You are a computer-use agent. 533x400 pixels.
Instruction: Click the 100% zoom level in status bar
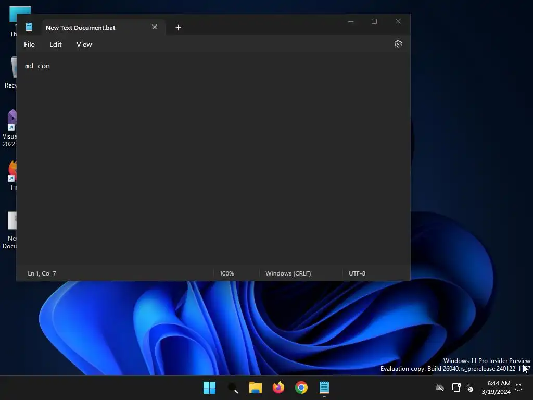[227, 273]
